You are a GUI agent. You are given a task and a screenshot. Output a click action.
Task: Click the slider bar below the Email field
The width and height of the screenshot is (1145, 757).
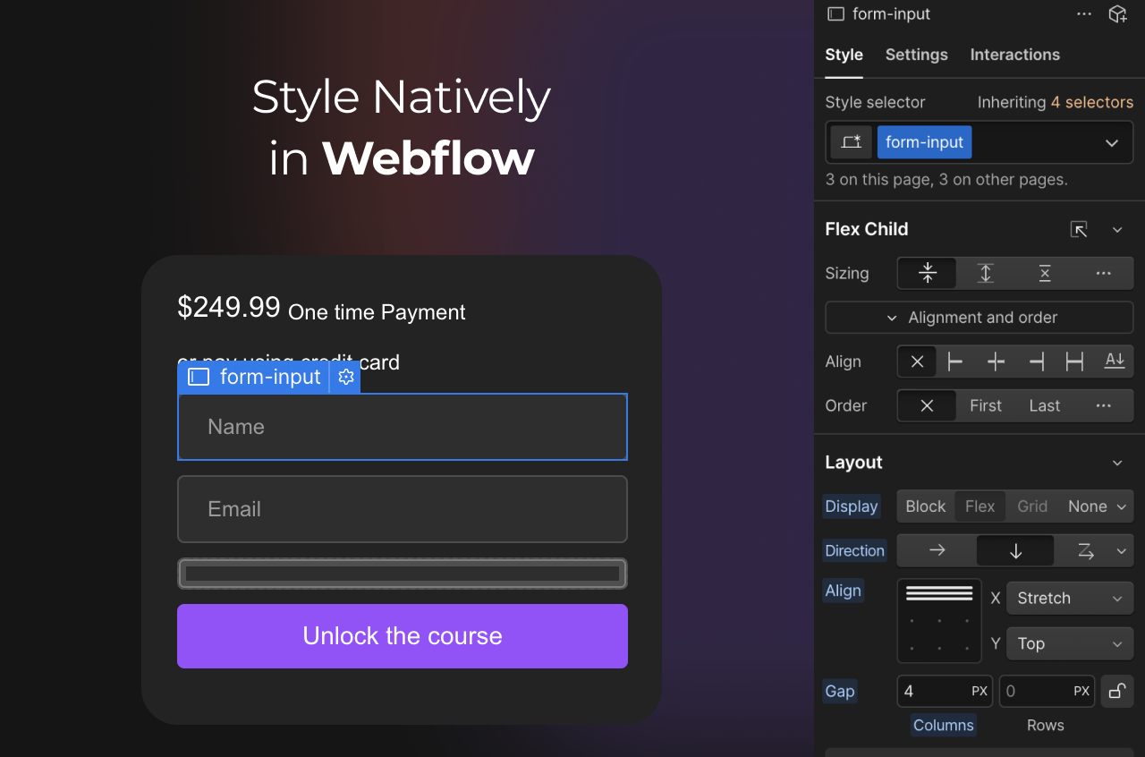pos(402,573)
